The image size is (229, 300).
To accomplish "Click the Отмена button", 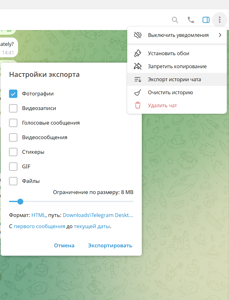I will click(64, 245).
